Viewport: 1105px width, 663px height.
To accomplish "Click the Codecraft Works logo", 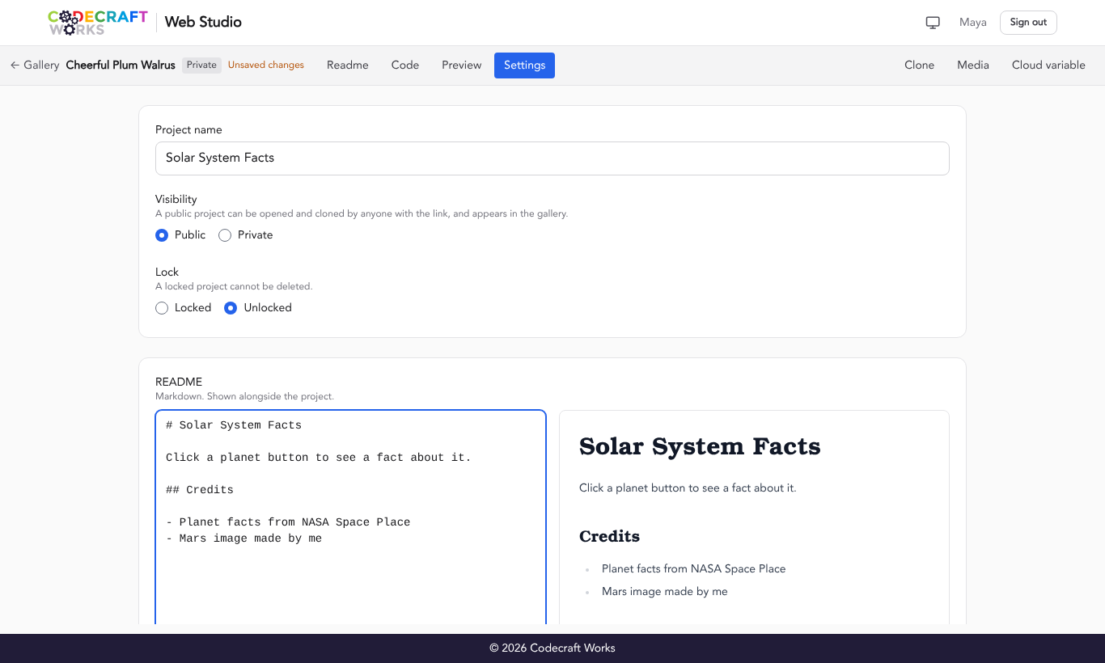I will coord(98,23).
